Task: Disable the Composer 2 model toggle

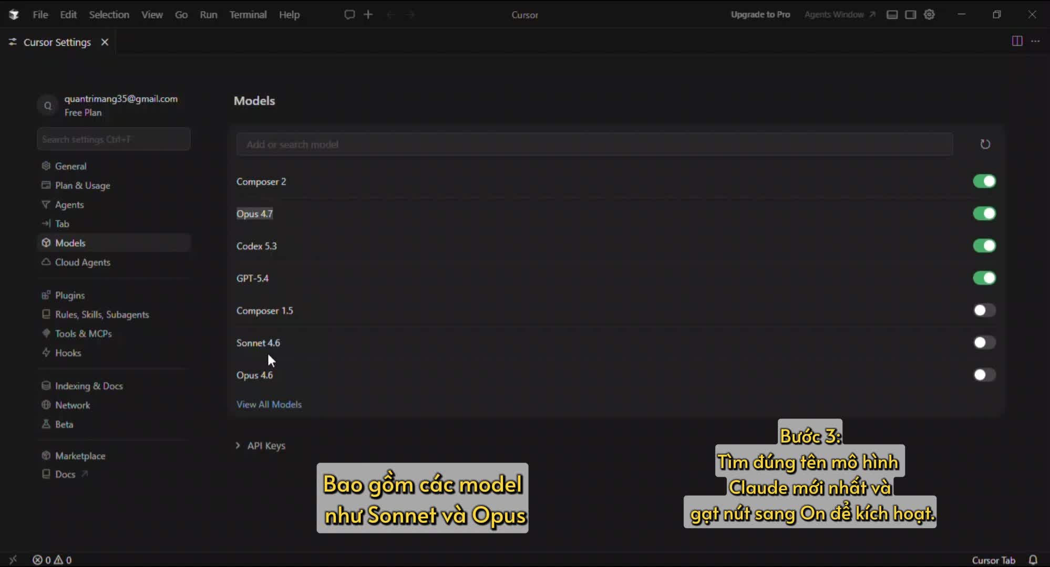Action: (x=984, y=181)
